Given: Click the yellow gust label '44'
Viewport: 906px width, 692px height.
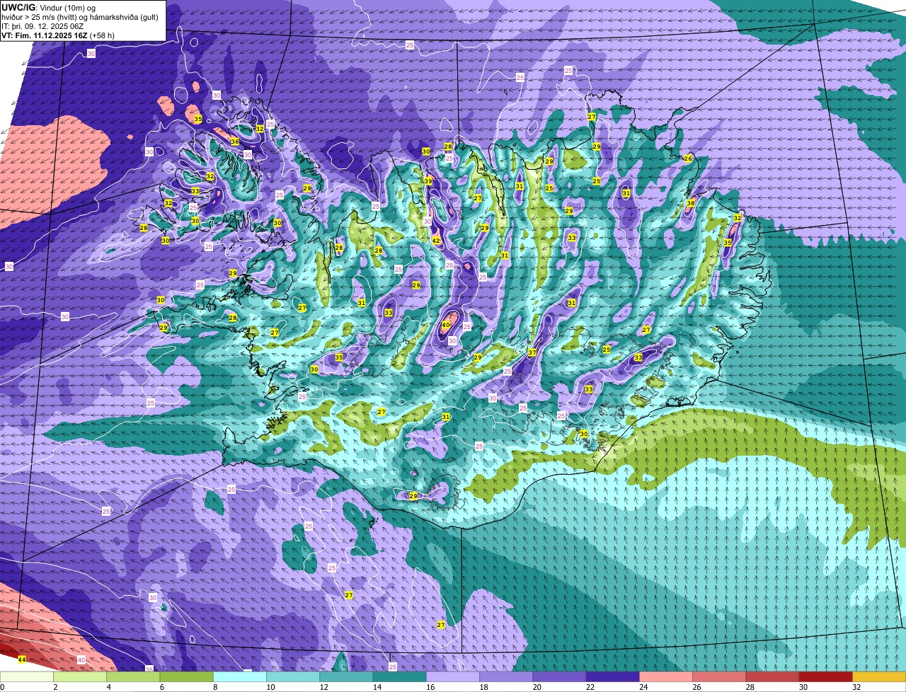Looking at the screenshot, I should click(x=21, y=659).
